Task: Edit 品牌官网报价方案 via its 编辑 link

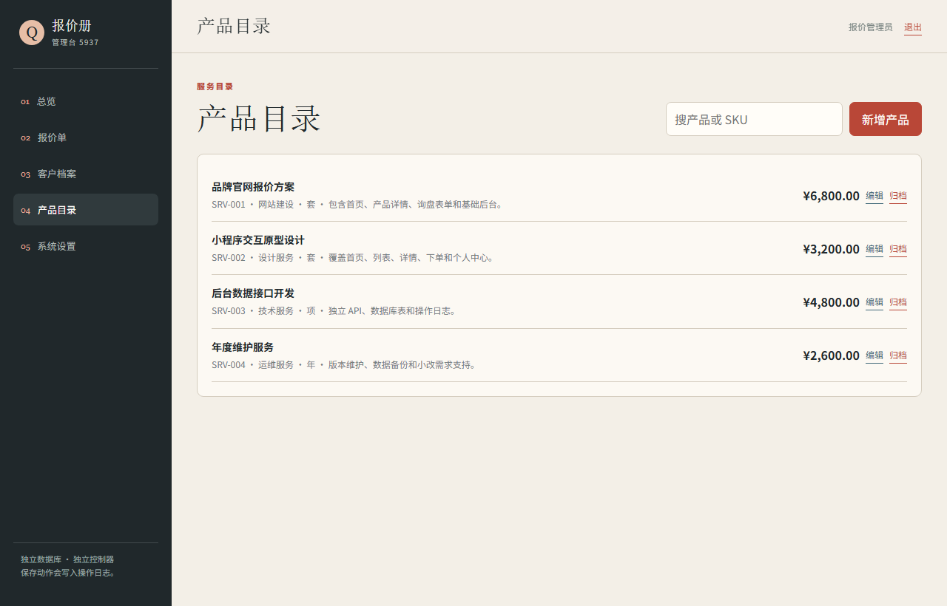Action: pos(874,196)
